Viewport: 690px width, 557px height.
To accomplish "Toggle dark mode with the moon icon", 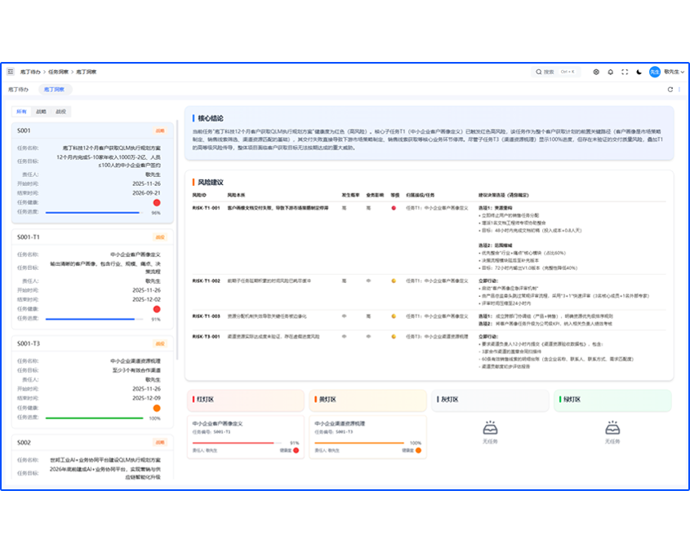I will (639, 72).
